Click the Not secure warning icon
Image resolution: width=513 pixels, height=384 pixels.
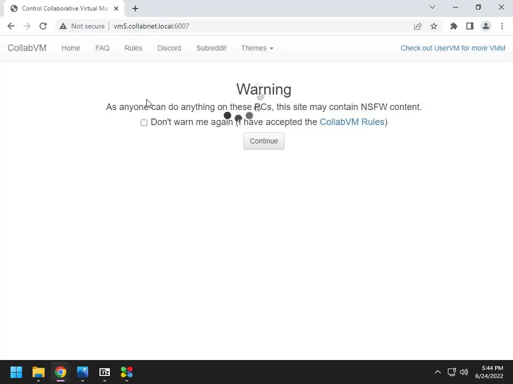(x=63, y=26)
